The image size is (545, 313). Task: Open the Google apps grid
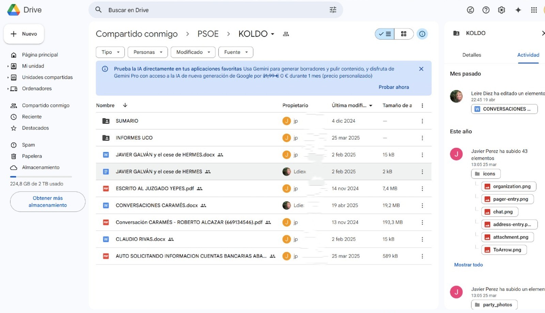pyautogui.click(x=534, y=10)
